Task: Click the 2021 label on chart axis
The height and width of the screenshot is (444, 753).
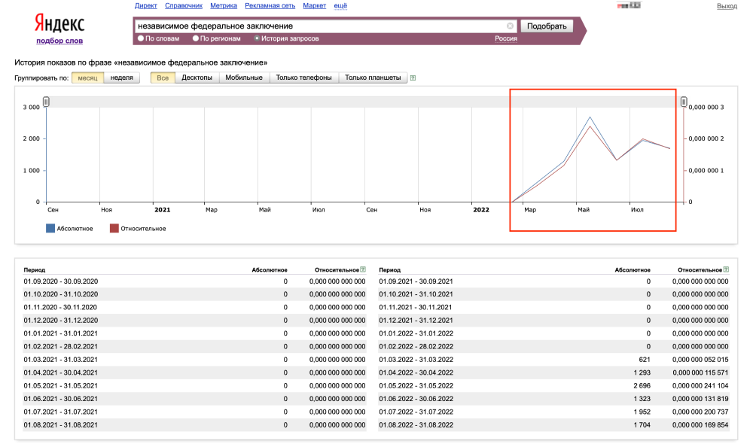Action: point(163,210)
